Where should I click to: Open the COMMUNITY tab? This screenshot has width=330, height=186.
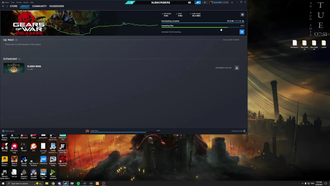(x=39, y=6)
